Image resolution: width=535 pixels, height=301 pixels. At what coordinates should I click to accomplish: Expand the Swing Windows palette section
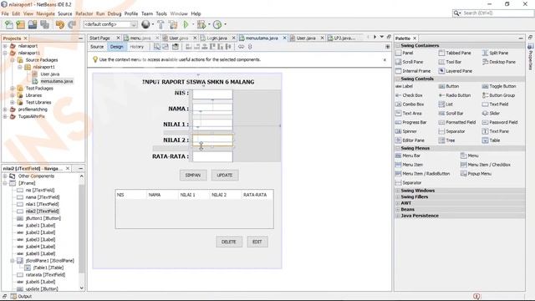[398, 191]
